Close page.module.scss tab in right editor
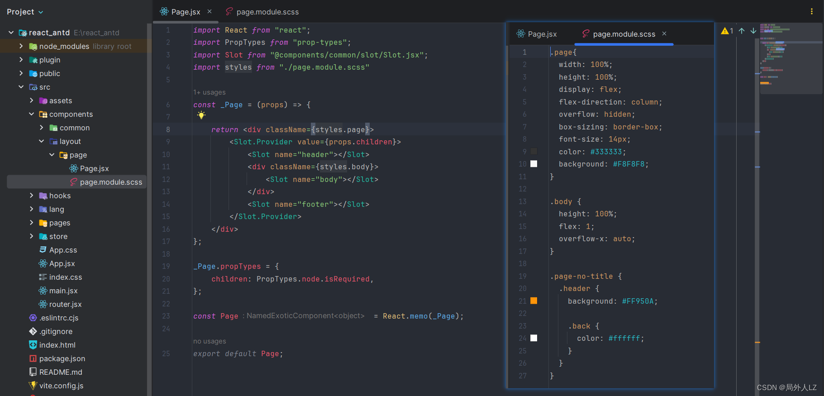This screenshot has width=824, height=396. tap(664, 33)
